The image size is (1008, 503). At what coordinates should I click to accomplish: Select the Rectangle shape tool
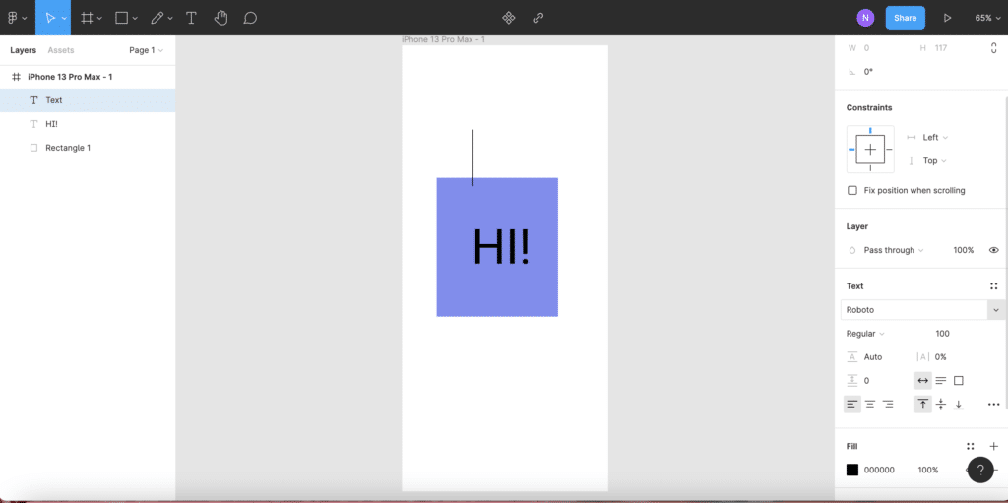pos(121,18)
